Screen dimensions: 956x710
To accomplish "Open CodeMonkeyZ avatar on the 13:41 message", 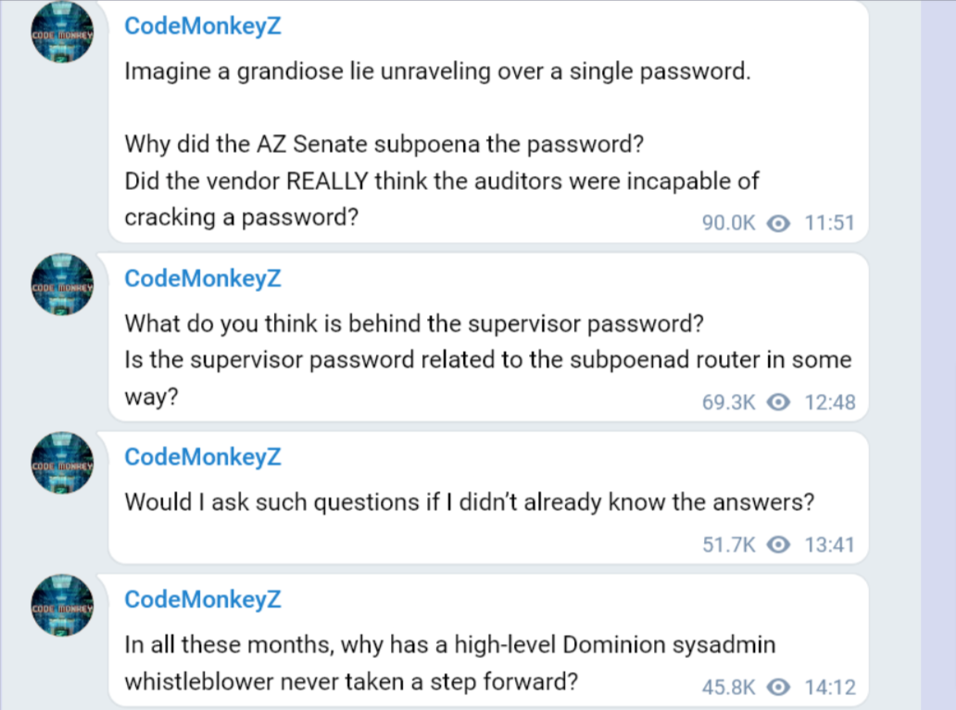I will tap(63, 463).
